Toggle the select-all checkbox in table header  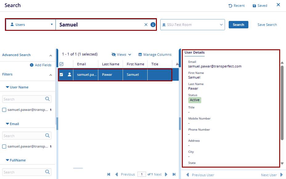click(61, 64)
